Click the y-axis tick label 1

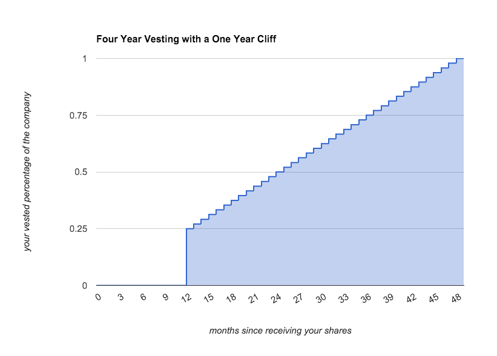pyautogui.click(x=85, y=59)
